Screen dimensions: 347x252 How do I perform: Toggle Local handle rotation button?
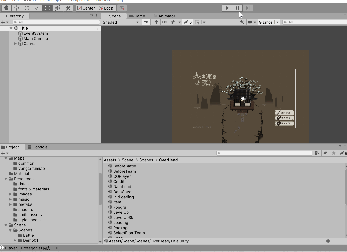[x=106, y=8]
